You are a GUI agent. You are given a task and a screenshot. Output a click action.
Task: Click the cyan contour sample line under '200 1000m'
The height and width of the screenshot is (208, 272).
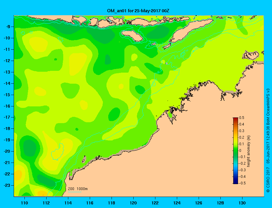pyautogui.click(x=75, y=192)
